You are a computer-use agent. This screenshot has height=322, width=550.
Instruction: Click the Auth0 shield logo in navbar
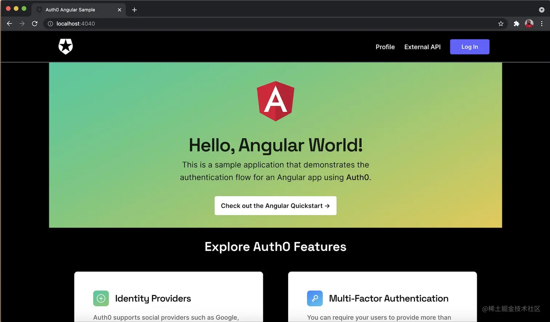(x=65, y=47)
